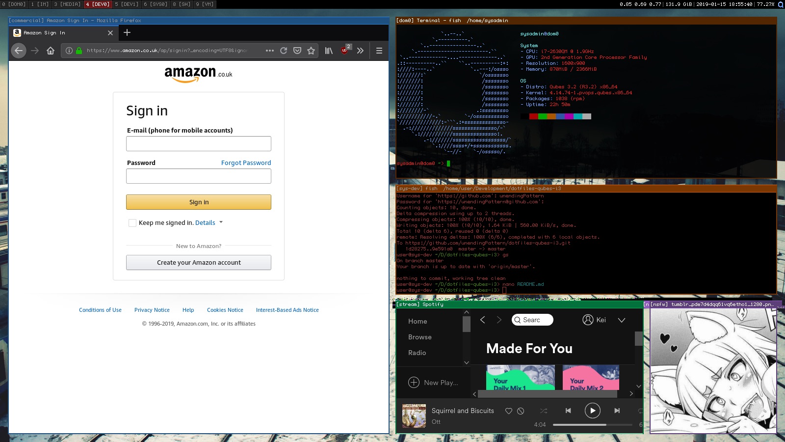
Task: Click Create your Amazon account button
Action: (x=199, y=262)
